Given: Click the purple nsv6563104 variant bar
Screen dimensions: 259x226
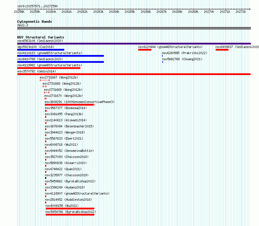Looking at the screenshot, I should (134, 44).
